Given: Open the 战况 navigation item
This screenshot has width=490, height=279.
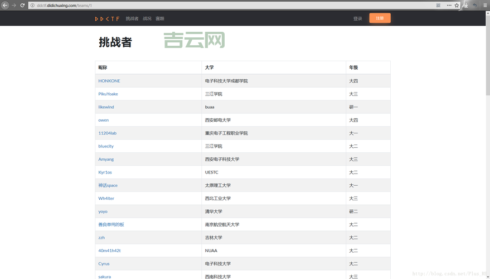Looking at the screenshot, I should 147,18.
